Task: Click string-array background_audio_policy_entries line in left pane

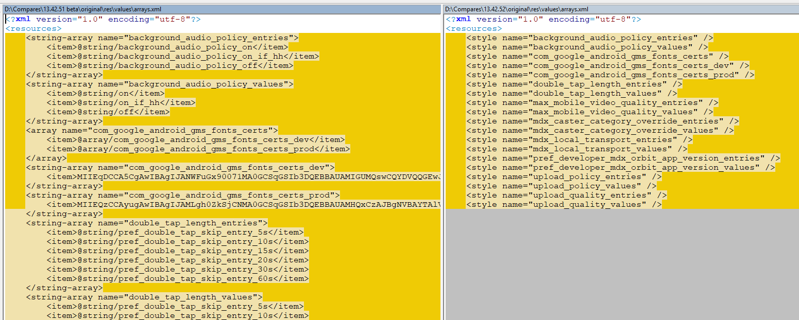Action: coord(162,38)
